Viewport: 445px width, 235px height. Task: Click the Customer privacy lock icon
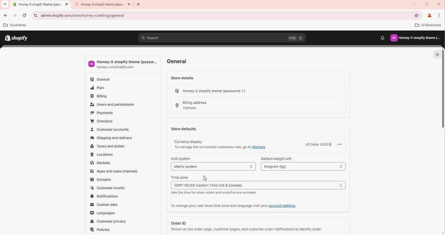click(x=92, y=221)
